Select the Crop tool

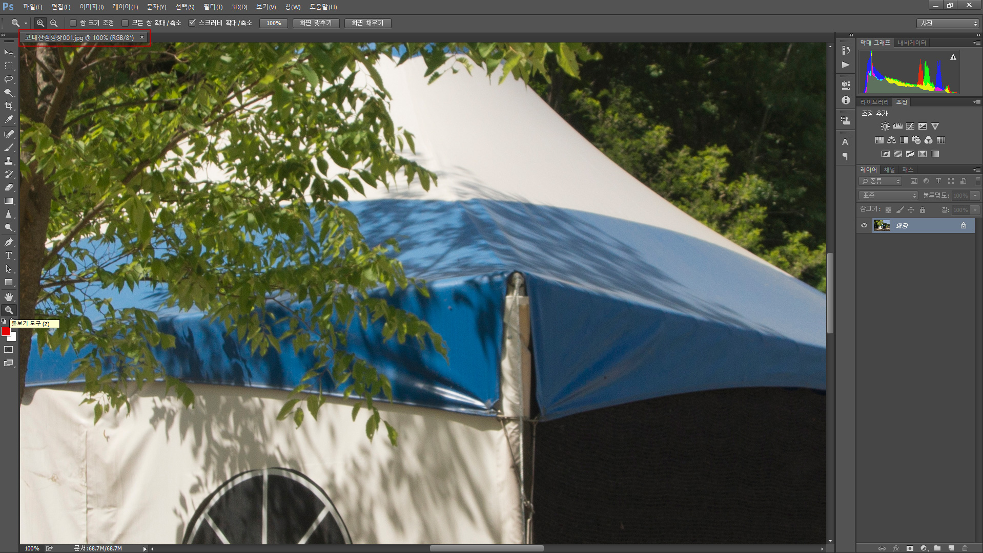pyautogui.click(x=9, y=106)
